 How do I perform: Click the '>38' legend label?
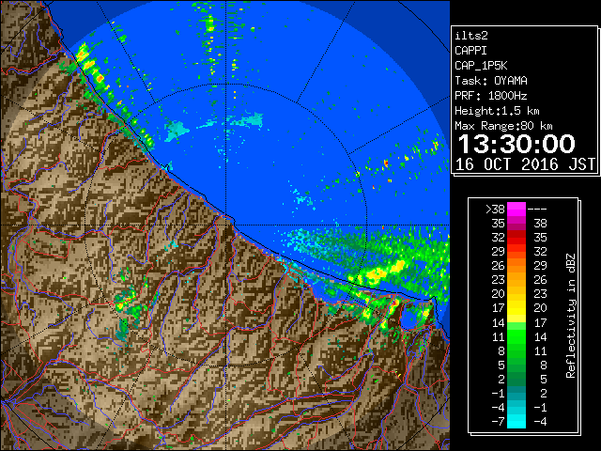(x=495, y=210)
